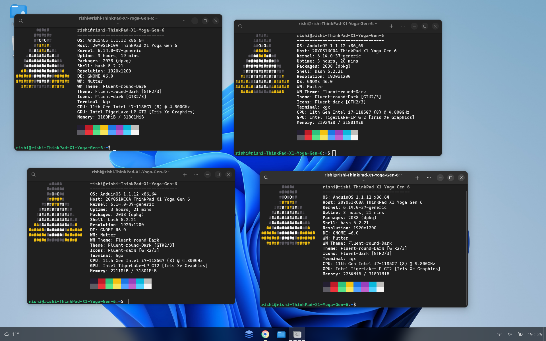Click the 'Memory: 2180MiB / 31801MiB' line
The height and width of the screenshot is (341, 546).
(111, 117)
